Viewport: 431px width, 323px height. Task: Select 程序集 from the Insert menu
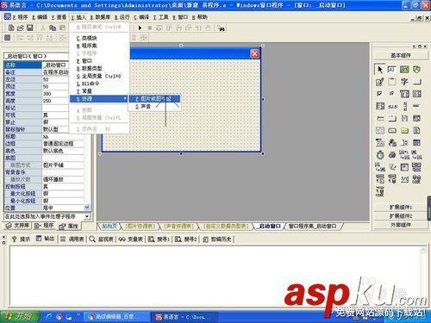click(98, 46)
